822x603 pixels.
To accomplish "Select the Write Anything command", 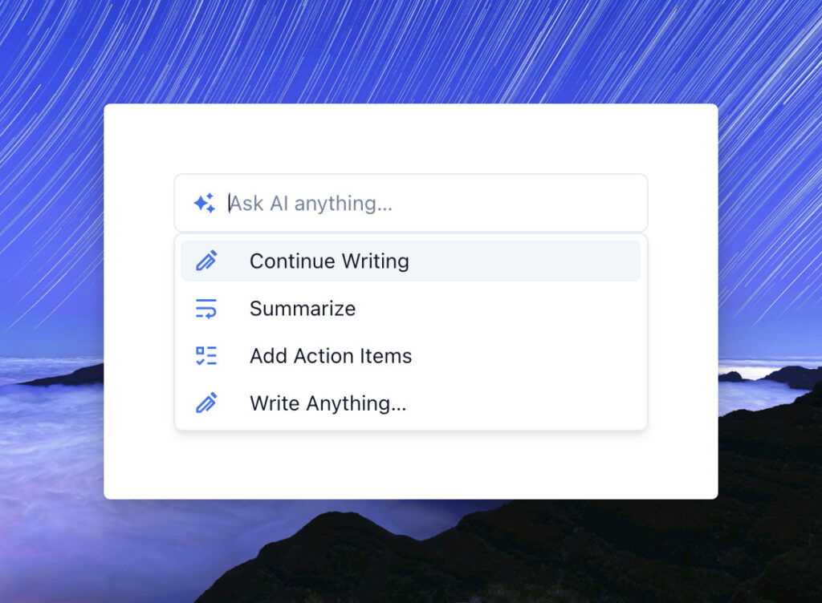I will [328, 403].
